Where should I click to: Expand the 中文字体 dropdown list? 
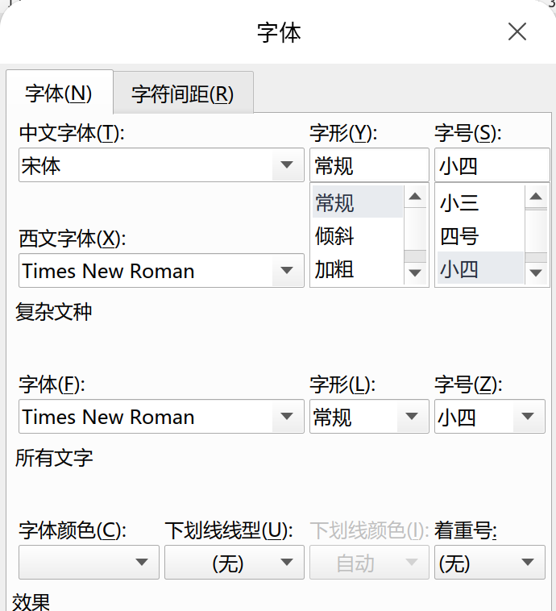tap(287, 166)
